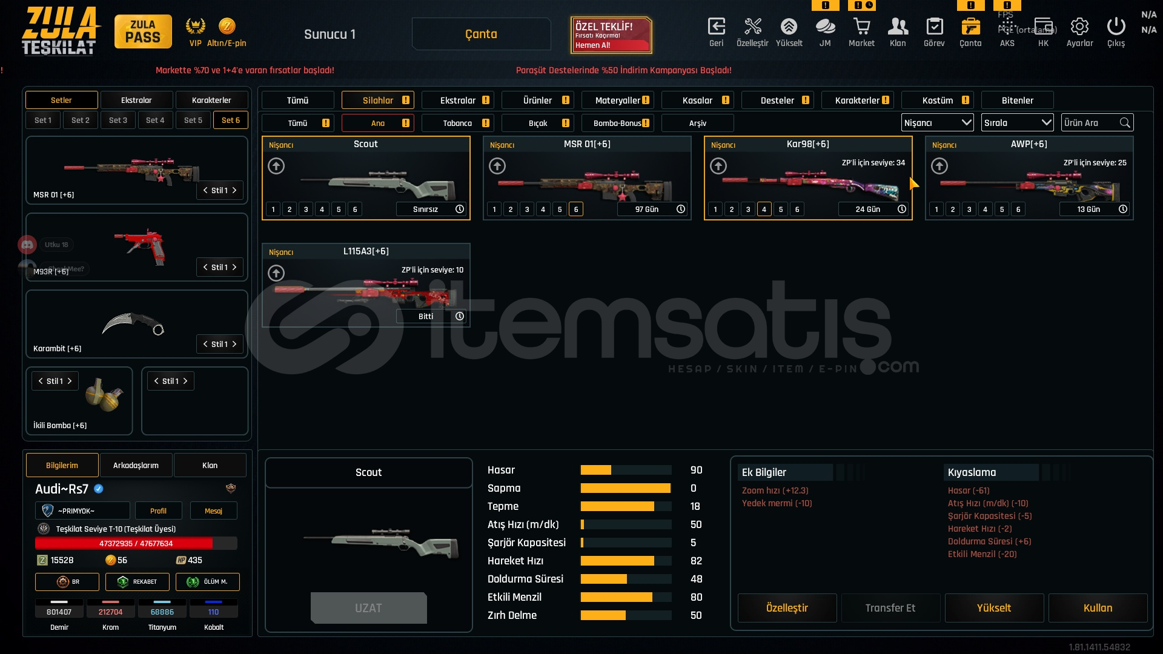Open the Yükselt upgrade icon in top bar
Screen dimensions: 1163x654
(789, 27)
